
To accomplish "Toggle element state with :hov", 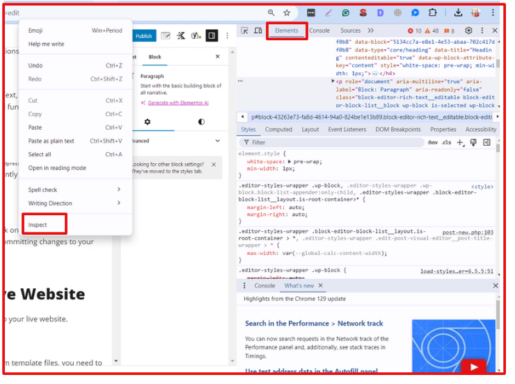I will click(432, 142).
